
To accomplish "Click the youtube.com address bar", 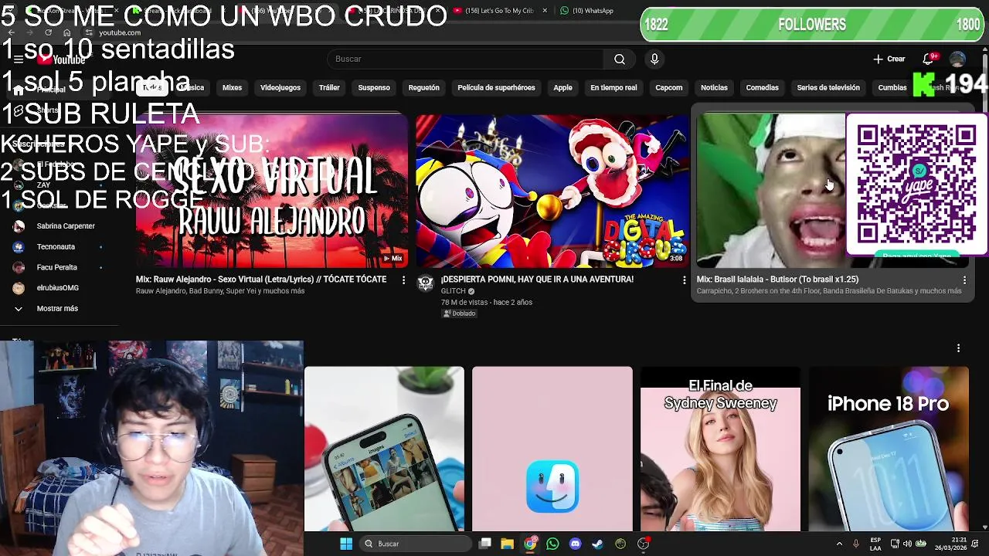I will click(120, 32).
